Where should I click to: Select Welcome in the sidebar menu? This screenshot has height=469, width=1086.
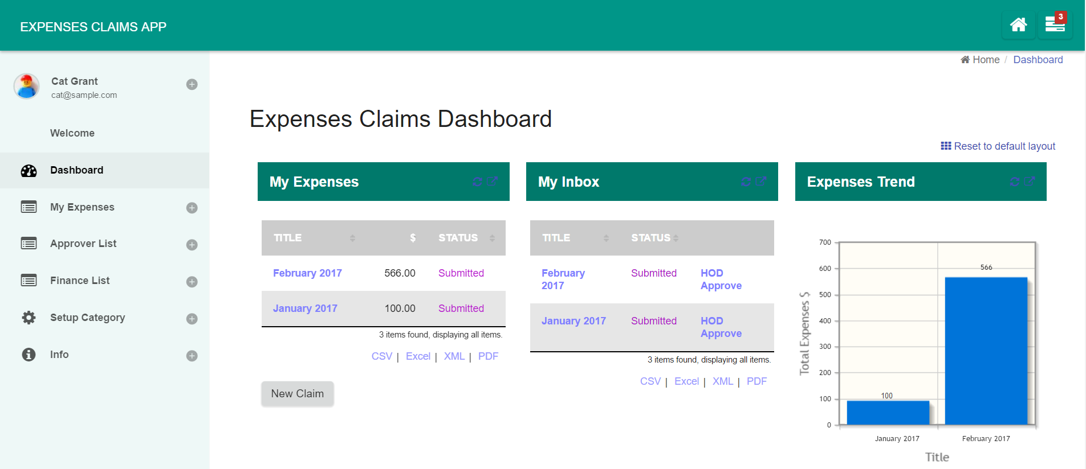click(x=72, y=133)
